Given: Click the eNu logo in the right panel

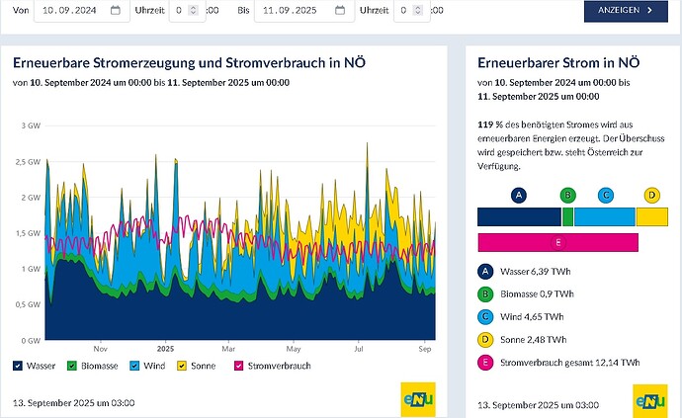Looking at the screenshot, I should (x=650, y=400).
